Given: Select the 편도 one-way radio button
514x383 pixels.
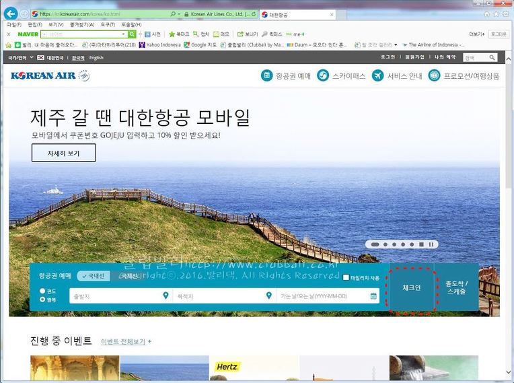Looking at the screenshot, I should pyautogui.click(x=42, y=291).
